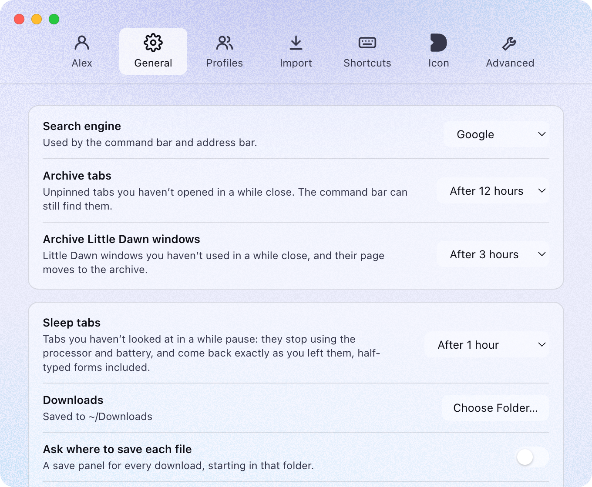592x487 pixels.
Task: Switch to the Profiles tab label
Action: [225, 63]
